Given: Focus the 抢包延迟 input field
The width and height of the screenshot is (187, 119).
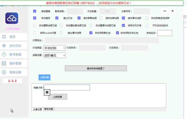Looking at the screenshot, I should click(165, 33).
